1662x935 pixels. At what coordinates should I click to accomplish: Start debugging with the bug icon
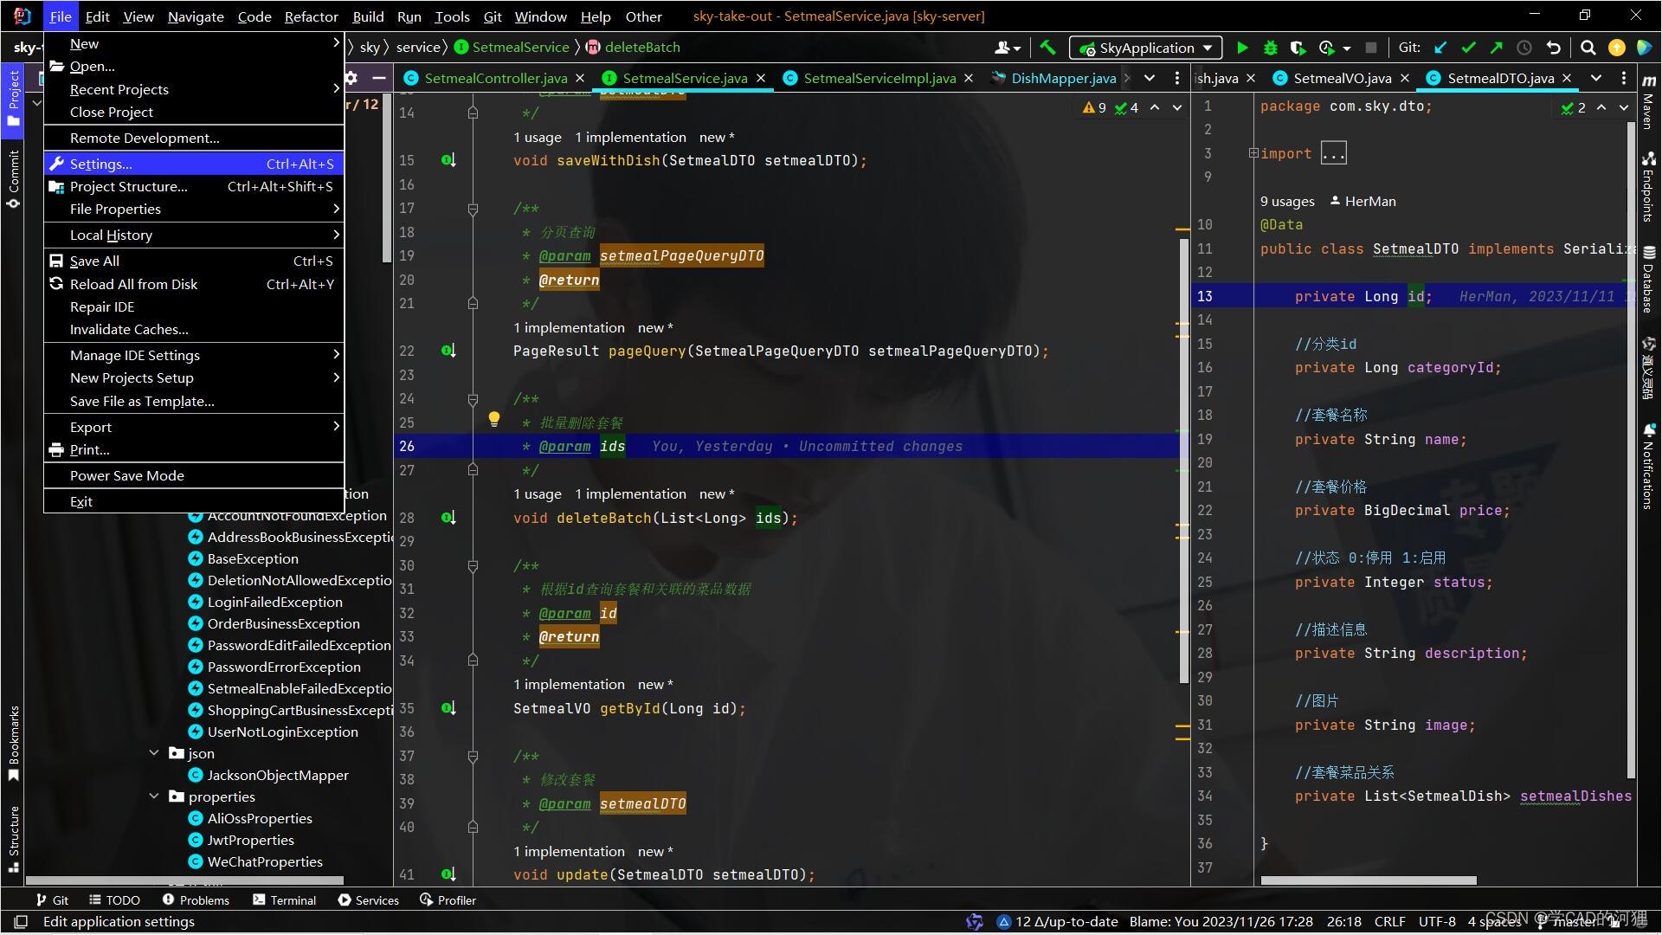[x=1270, y=48]
